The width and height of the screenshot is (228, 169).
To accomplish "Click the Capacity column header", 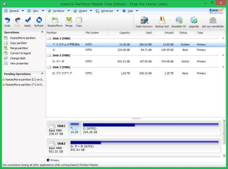I will (x=120, y=33).
